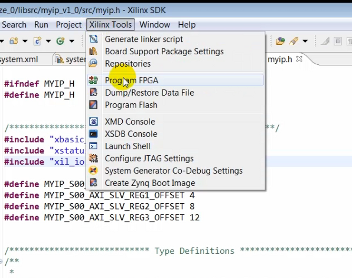Screen dimensions: 352x278
Task: Open the Run menu
Action: (41, 25)
